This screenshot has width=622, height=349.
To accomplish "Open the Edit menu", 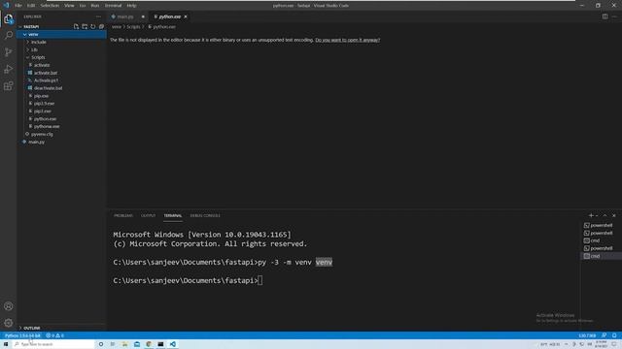I will pyautogui.click(x=31, y=6).
